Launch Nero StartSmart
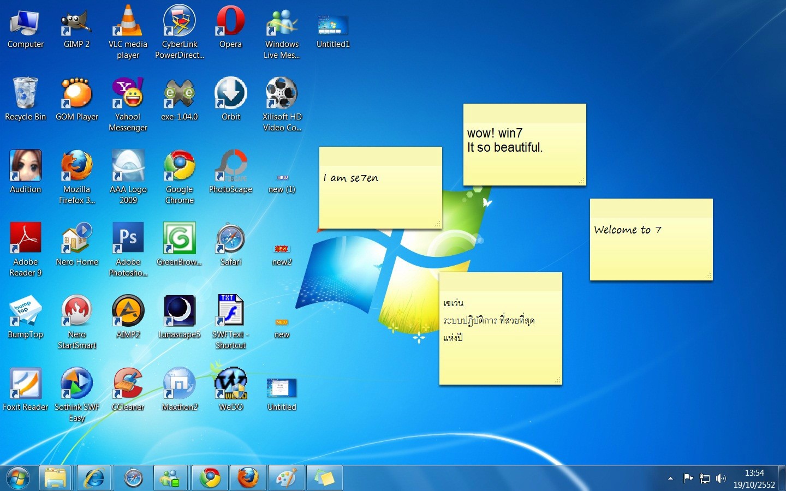The height and width of the screenshot is (491, 786). coord(76,311)
